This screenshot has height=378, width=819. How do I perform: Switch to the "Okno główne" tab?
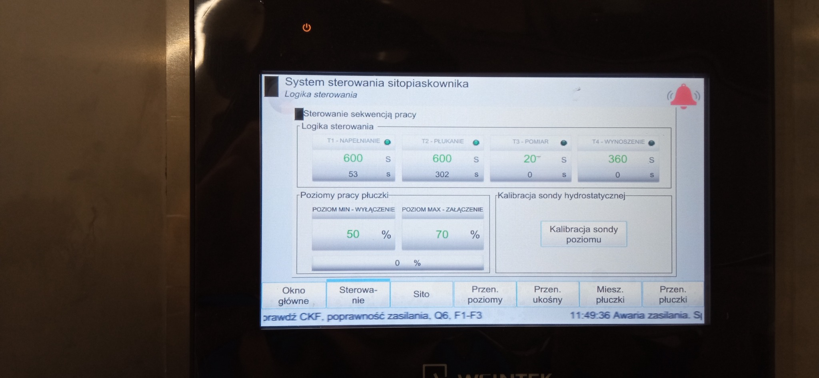click(x=294, y=294)
